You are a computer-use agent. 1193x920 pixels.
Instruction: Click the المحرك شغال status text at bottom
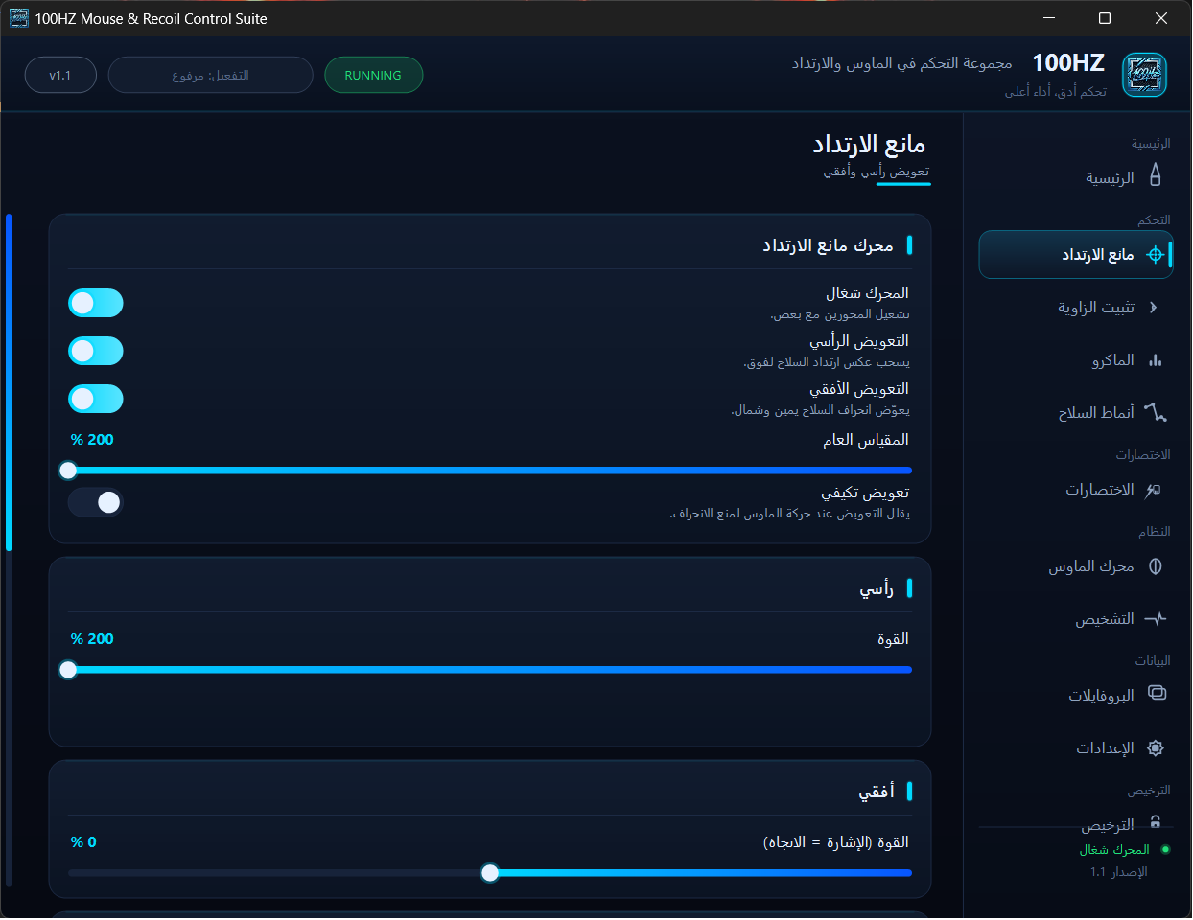pos(1114,850)
